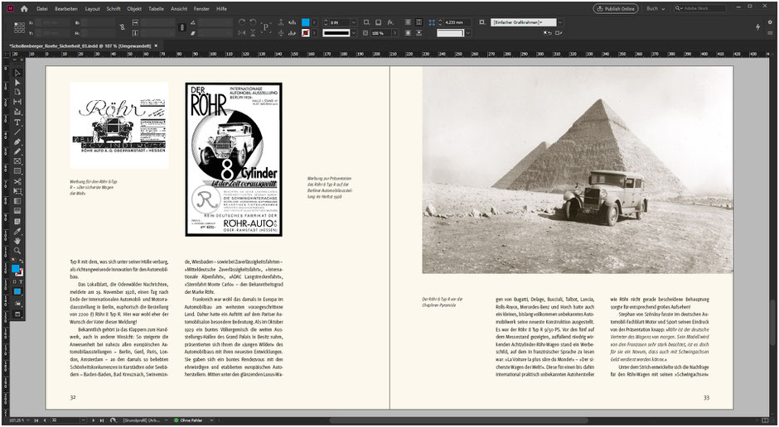Select the Free Transform tool
Image resolution: width=779 pixels, height=427 pixels.
(17, 191)
